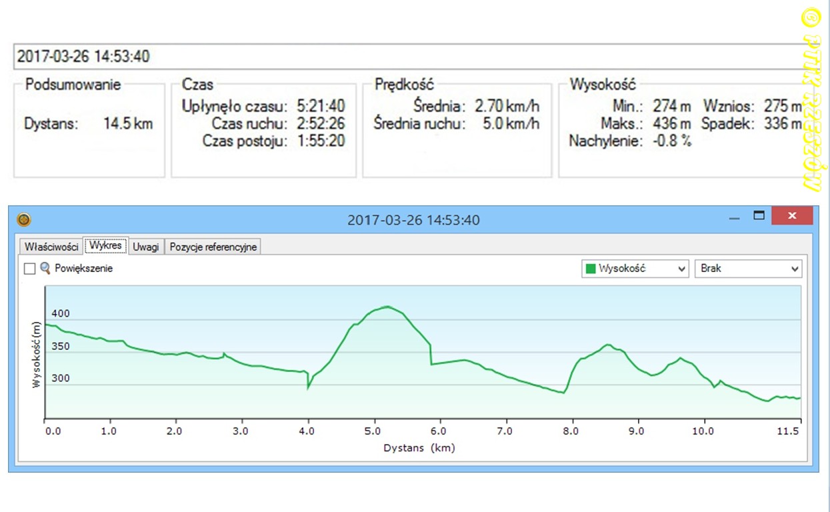This screenshot has height=512, width=830.
Task: Click the elevation peak near 5.2 km
Action: click(387, 307)
